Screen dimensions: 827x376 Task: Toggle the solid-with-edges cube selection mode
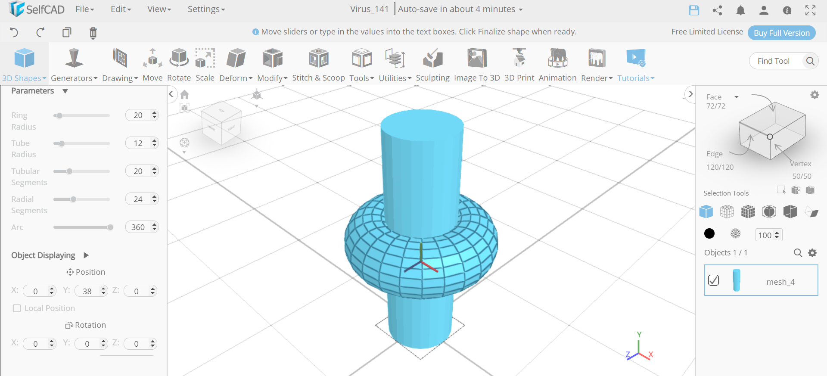[748, 211]
